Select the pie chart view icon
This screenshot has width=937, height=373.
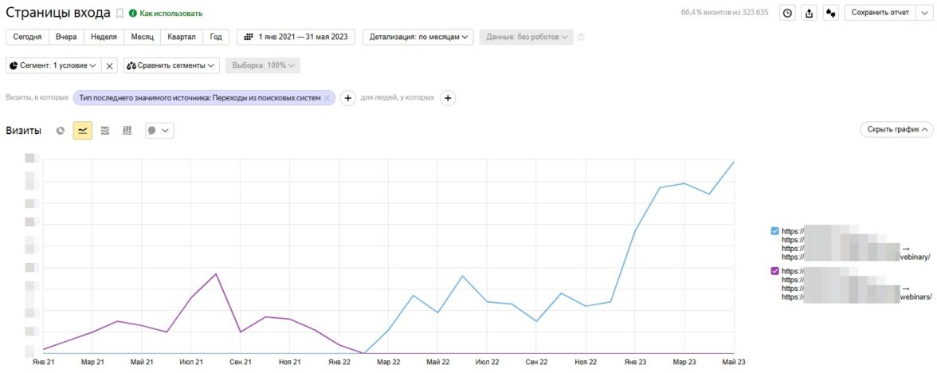pos(61,131)
